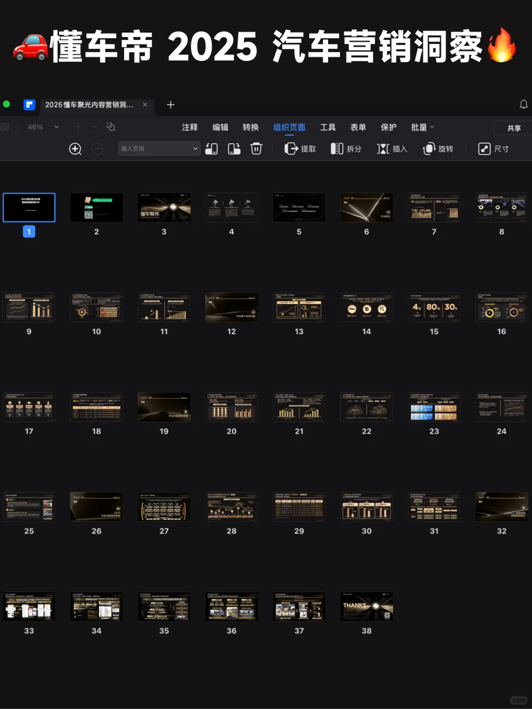Switch to the 转换 convert tab
Screen dimensions: 532x709
(x=251, y=128)
